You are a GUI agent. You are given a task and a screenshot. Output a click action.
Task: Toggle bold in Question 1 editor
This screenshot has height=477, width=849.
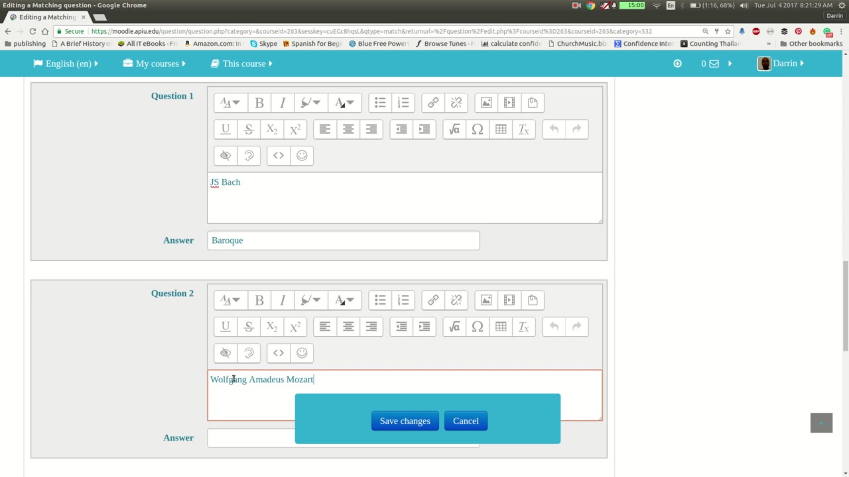pyautogui.click(x=259, y=103)
